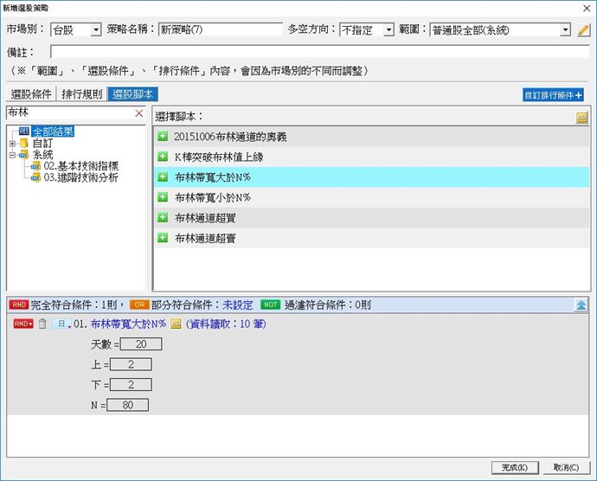Add the K棒突破布林值上緣 script via plus icon

coord(162,157)
